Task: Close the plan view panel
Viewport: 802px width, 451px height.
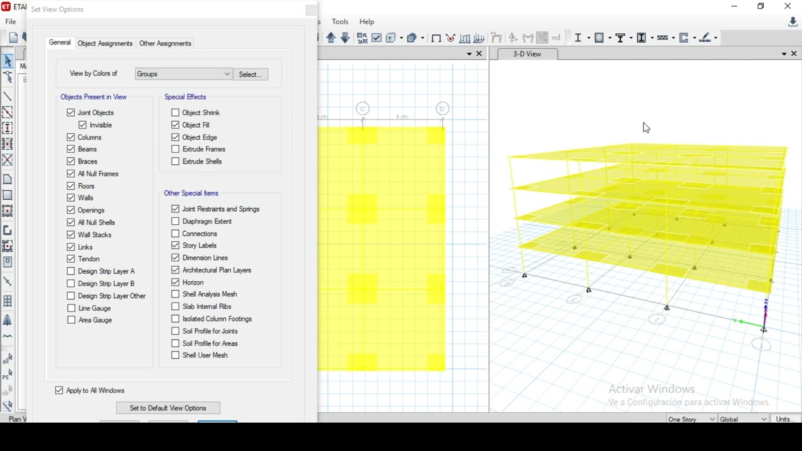Action: click(x=479, y=54)
